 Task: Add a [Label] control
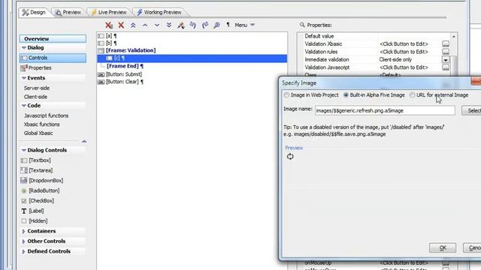coord(32,211)
